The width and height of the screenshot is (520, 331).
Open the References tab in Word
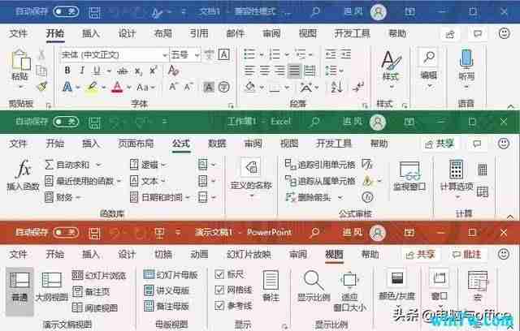click(x=199, y=33)
